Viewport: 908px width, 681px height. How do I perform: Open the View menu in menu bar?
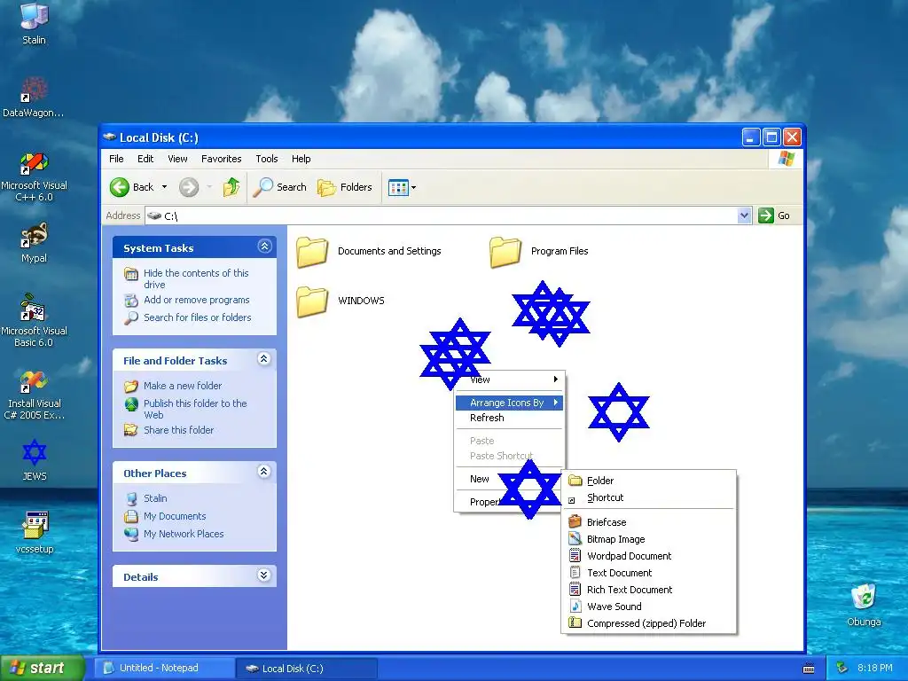tap(177, 159)
